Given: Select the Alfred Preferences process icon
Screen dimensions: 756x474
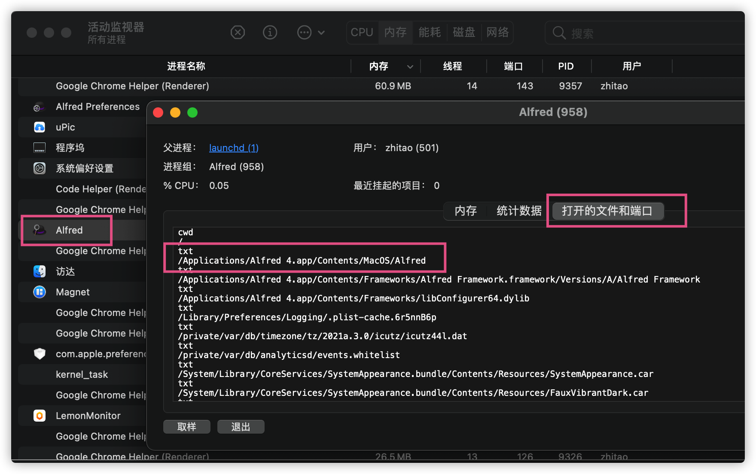Looking at the screenshot, I should click(x=39, y=107).
